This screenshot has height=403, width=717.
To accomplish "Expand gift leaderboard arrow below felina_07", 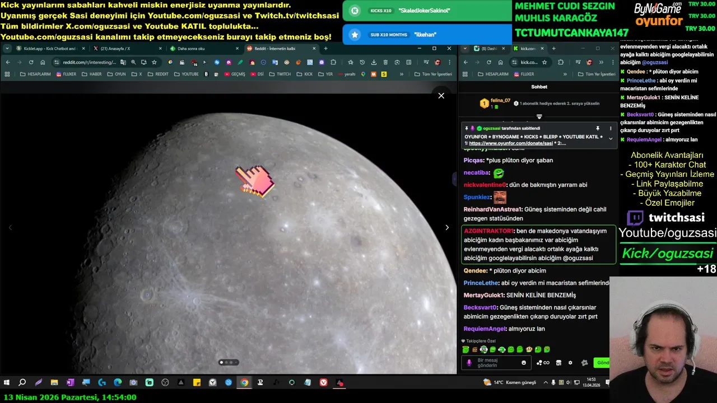I will (539, 116).
